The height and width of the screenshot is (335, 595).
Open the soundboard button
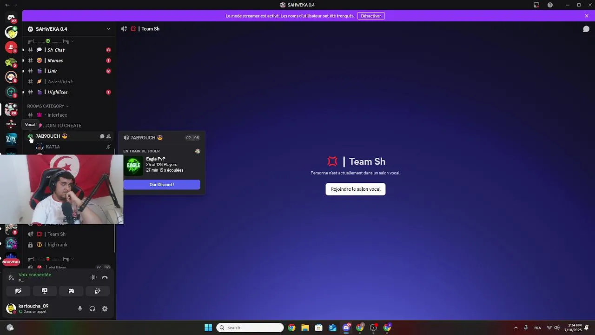click(x=98, y=291)
